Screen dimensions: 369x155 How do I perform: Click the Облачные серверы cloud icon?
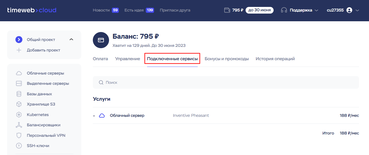pos(19,73)
